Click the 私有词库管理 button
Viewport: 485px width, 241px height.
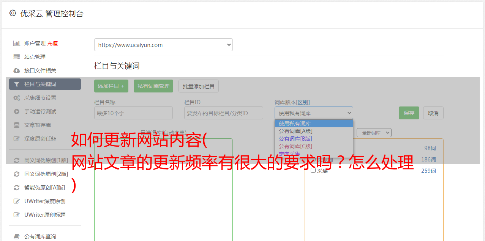tap(153, 86)
